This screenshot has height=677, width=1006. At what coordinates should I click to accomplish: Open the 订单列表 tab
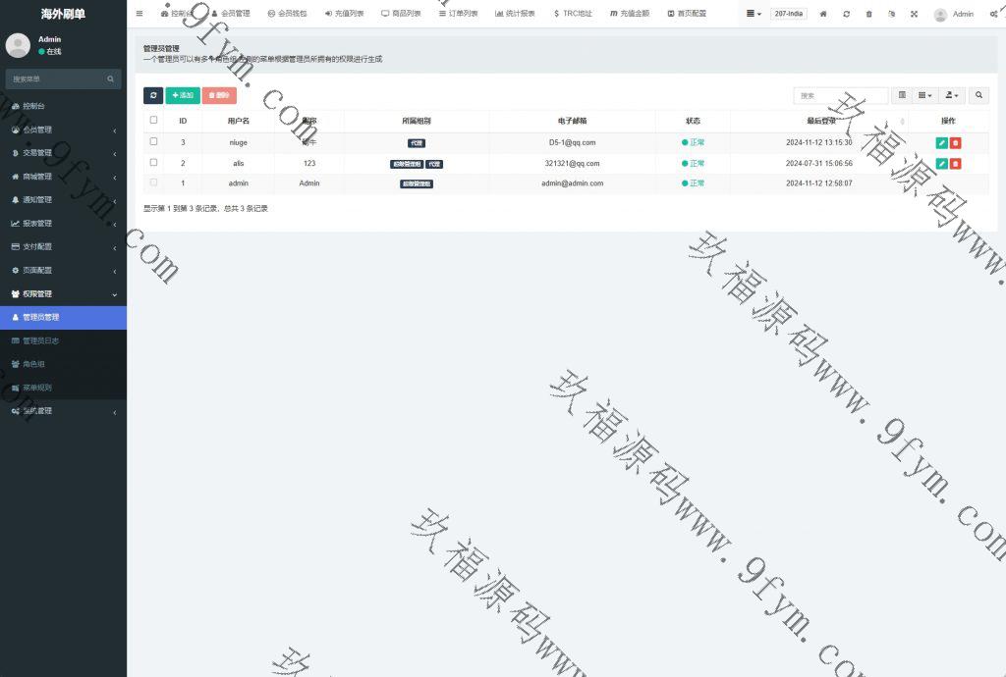(458, 14)
